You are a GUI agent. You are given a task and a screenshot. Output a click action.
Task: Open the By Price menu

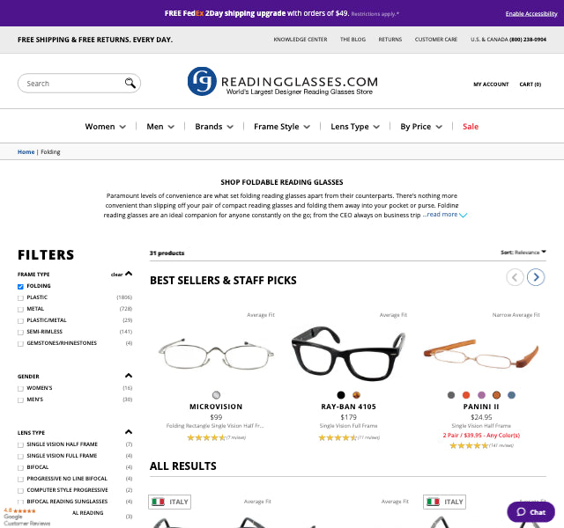click(421, 127)
